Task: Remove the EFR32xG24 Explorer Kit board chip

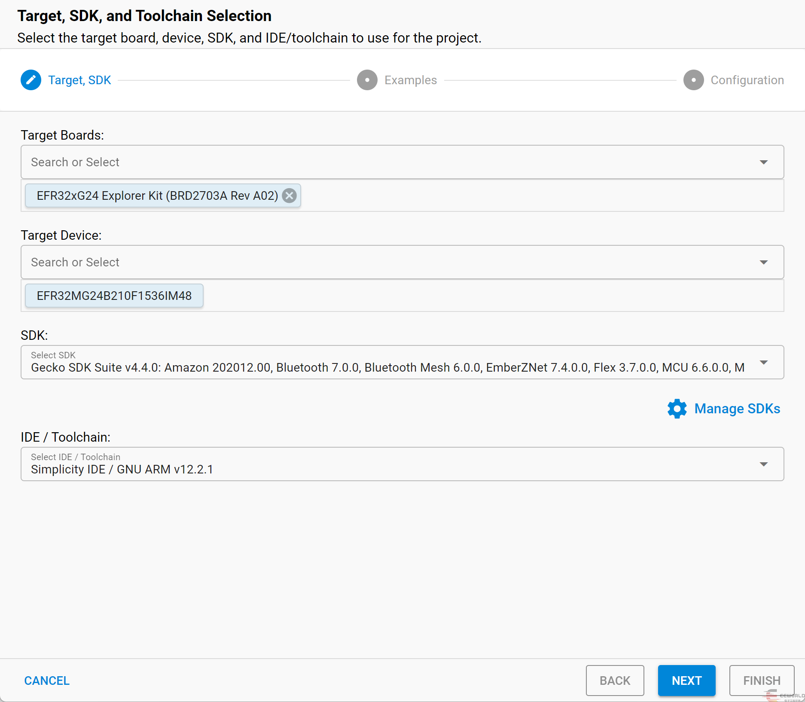Action: click(290, 195)
